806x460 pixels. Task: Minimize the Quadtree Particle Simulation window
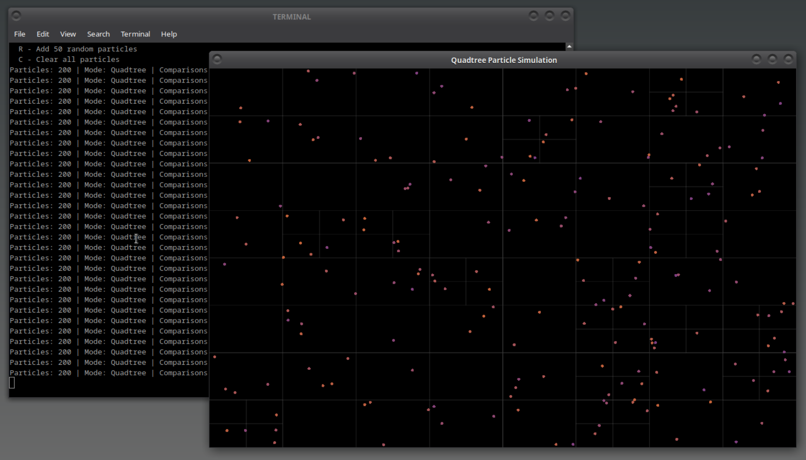(x=756, y=59)
